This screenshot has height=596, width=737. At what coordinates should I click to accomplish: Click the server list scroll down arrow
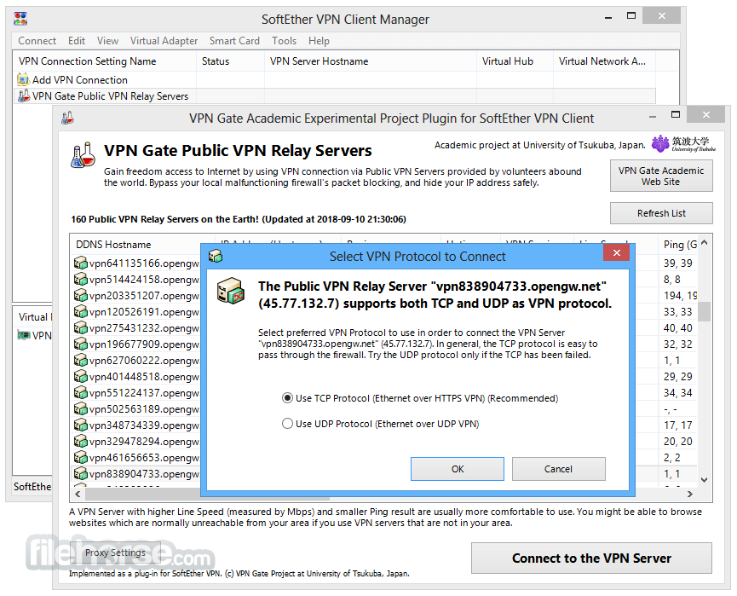(x=704, y=480)
